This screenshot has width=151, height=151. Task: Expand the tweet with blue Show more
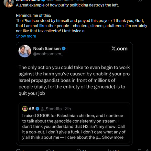pos(26,36)
